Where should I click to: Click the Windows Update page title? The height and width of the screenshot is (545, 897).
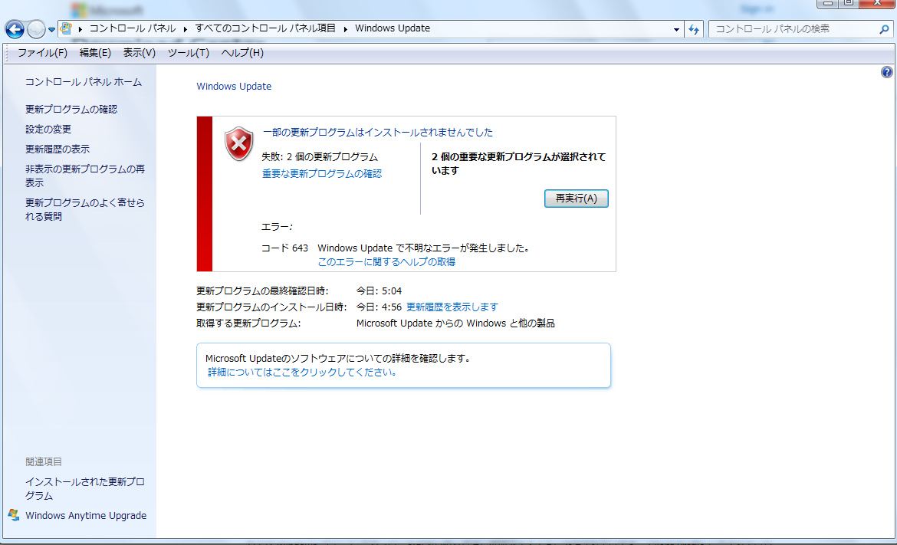click(x=234, y=87)
